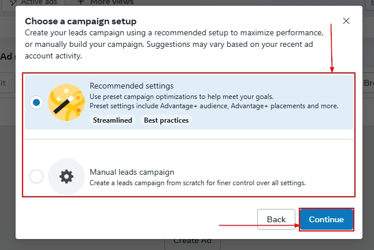374x250 pixels.
Task: Click the Best practices tag
Action: (x=166, y=120)
